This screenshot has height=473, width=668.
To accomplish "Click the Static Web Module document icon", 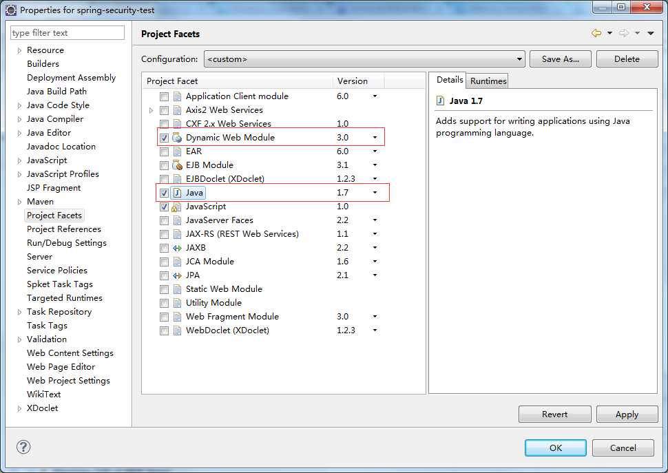I will pyautogui.click(x=177, y=289).
